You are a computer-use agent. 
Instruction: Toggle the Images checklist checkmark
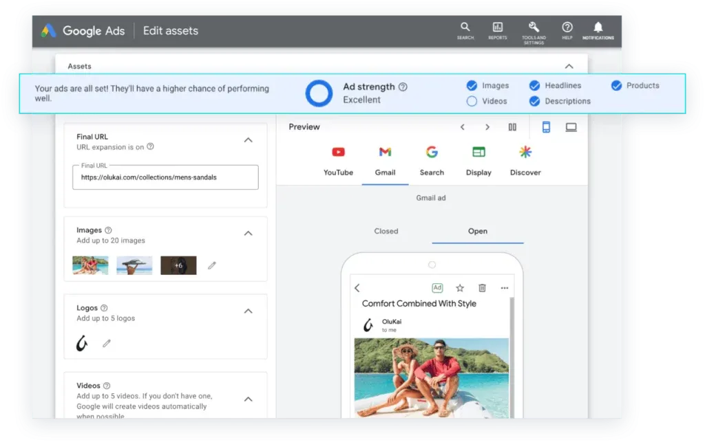[472, 86]
